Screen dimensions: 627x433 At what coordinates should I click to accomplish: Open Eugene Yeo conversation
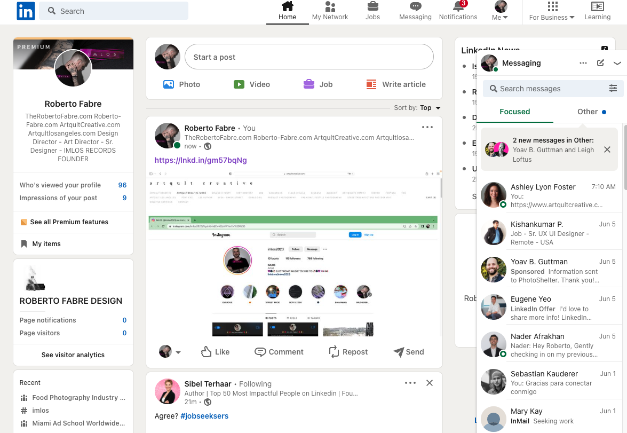[x=550, y=308]
